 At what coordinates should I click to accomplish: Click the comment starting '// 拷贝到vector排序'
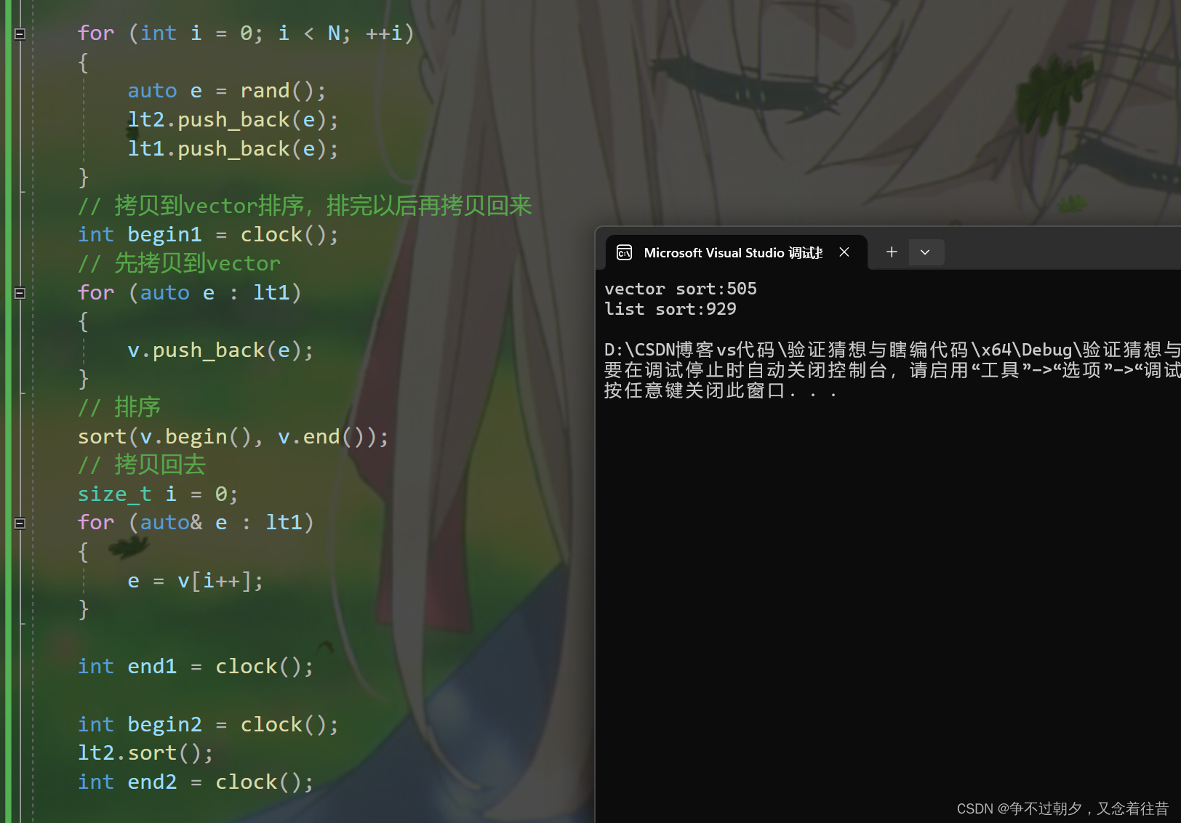click(x=305, y=206)
